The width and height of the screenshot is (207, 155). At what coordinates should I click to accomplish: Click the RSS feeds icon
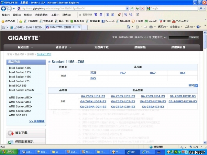pos(137,27)
